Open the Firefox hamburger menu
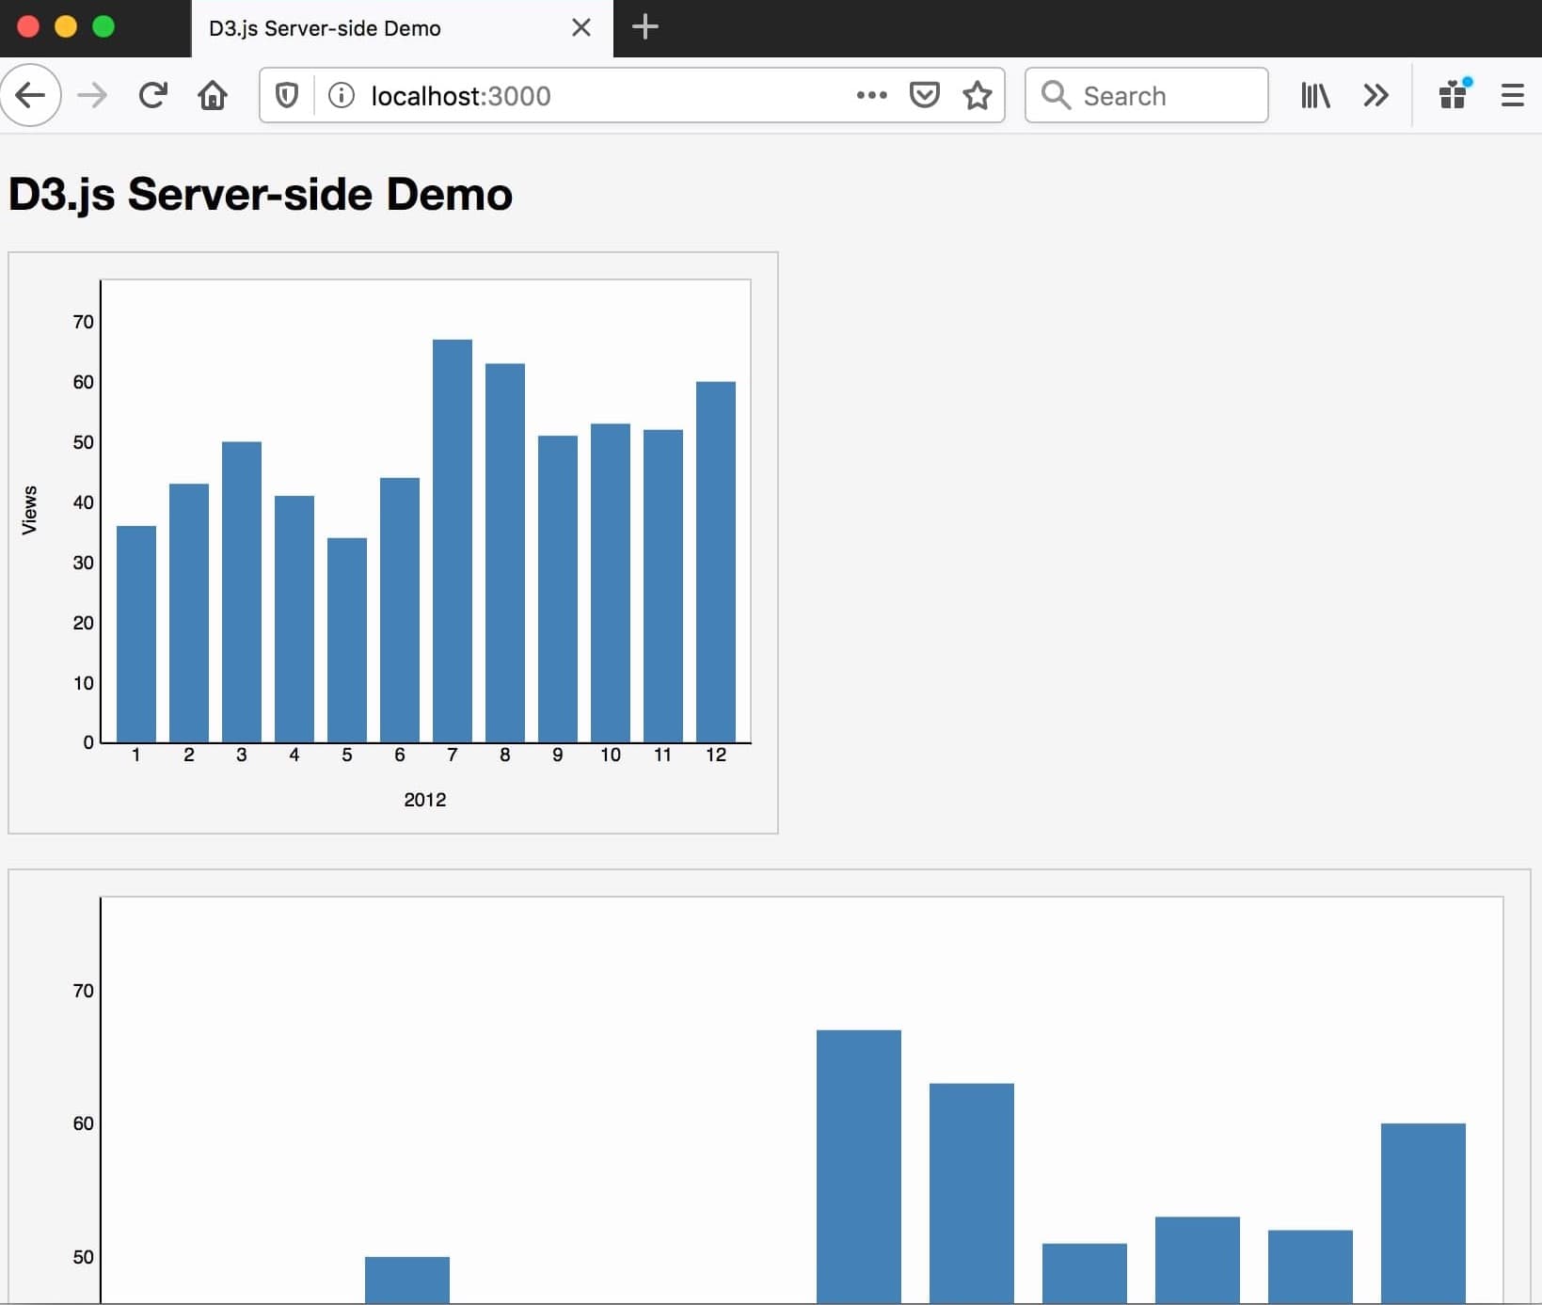The image size is (1542, 1305). (1512, 95)
